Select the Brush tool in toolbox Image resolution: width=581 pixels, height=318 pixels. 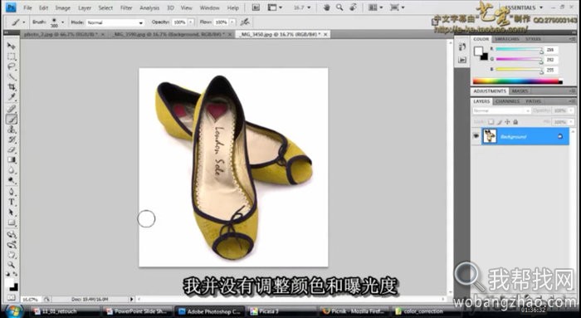12,120
